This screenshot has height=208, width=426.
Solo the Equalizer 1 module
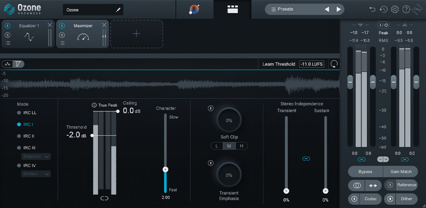click(x=7, y=35)
